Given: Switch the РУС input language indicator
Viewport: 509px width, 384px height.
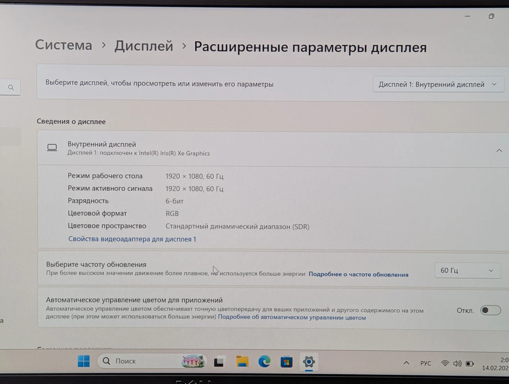Looking at the screenshot, I should [x=425, y=363].
